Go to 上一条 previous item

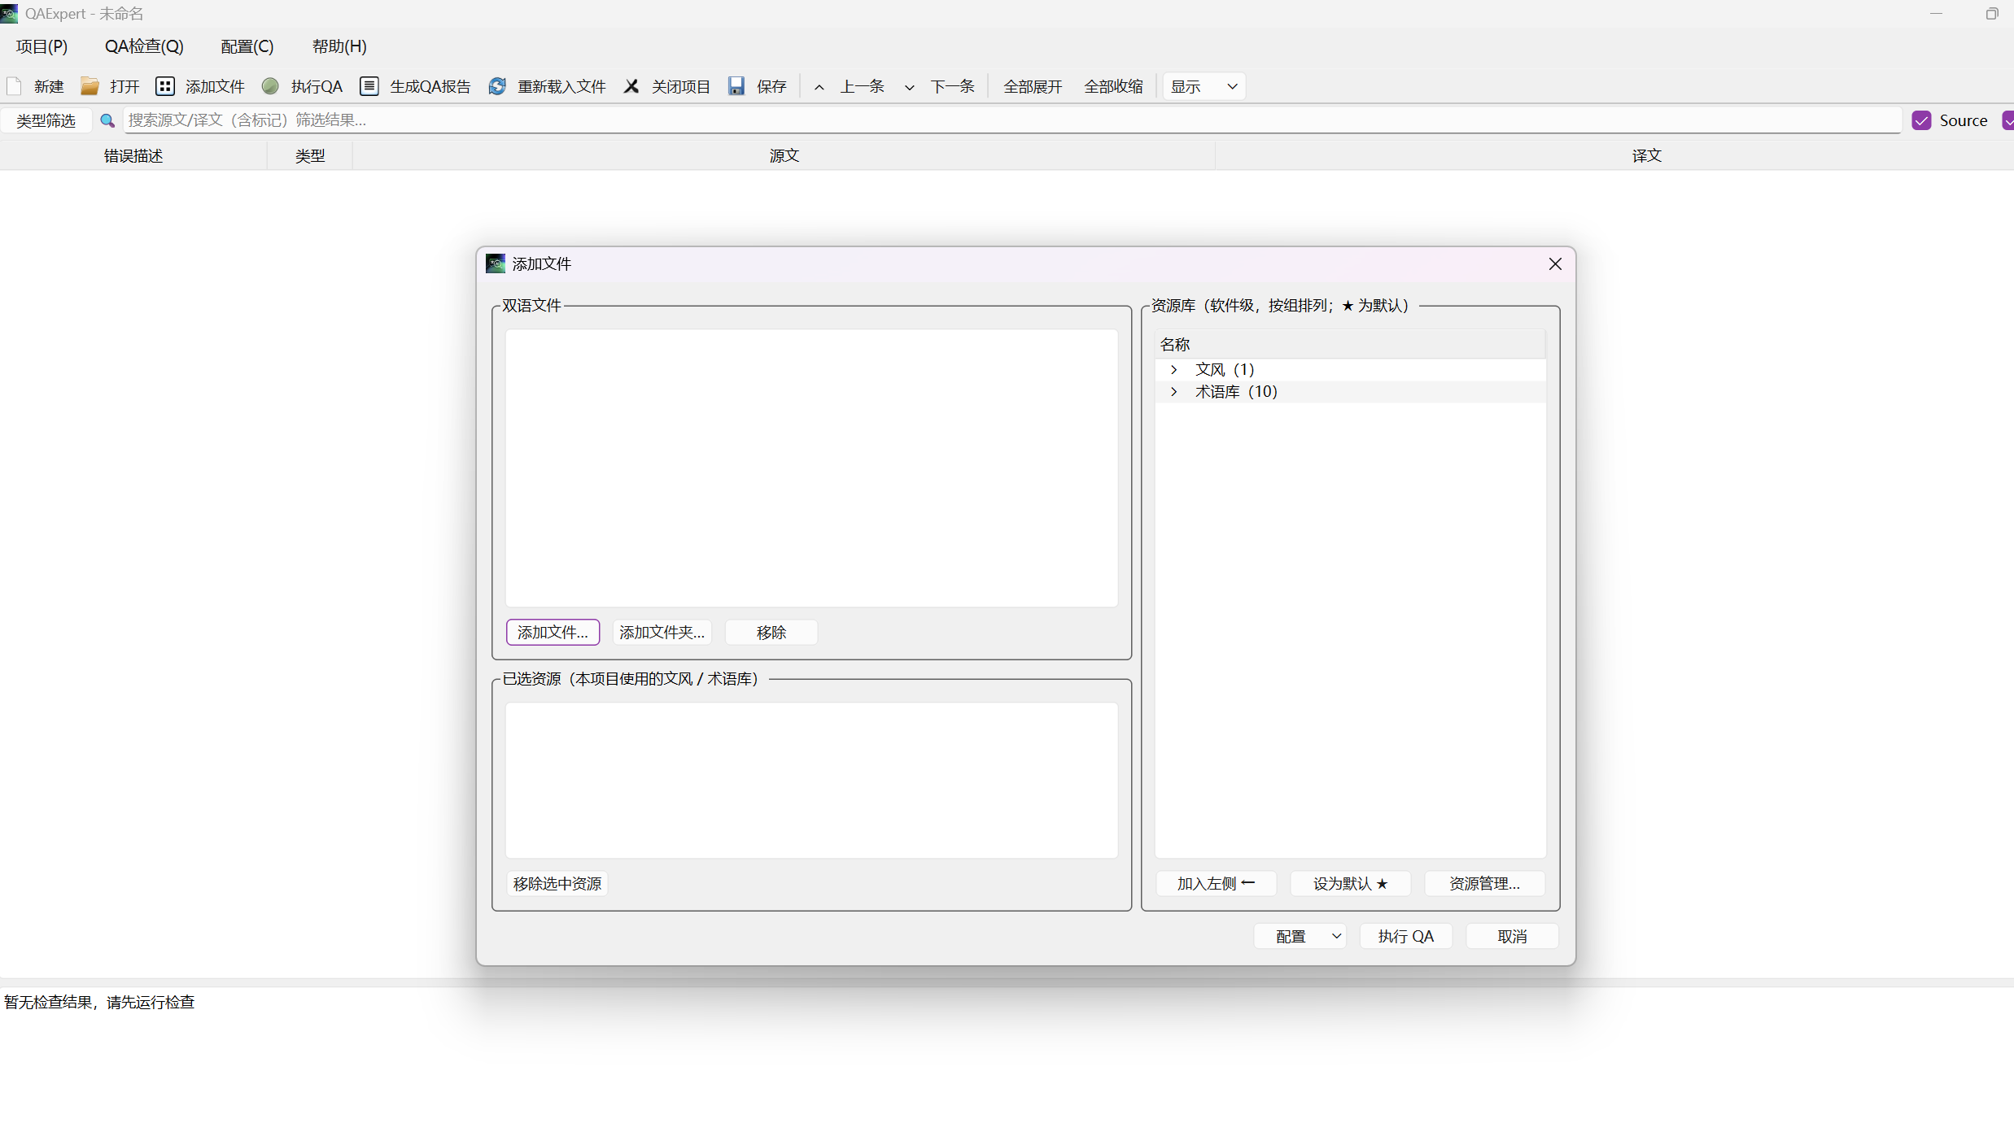point(850,86)
